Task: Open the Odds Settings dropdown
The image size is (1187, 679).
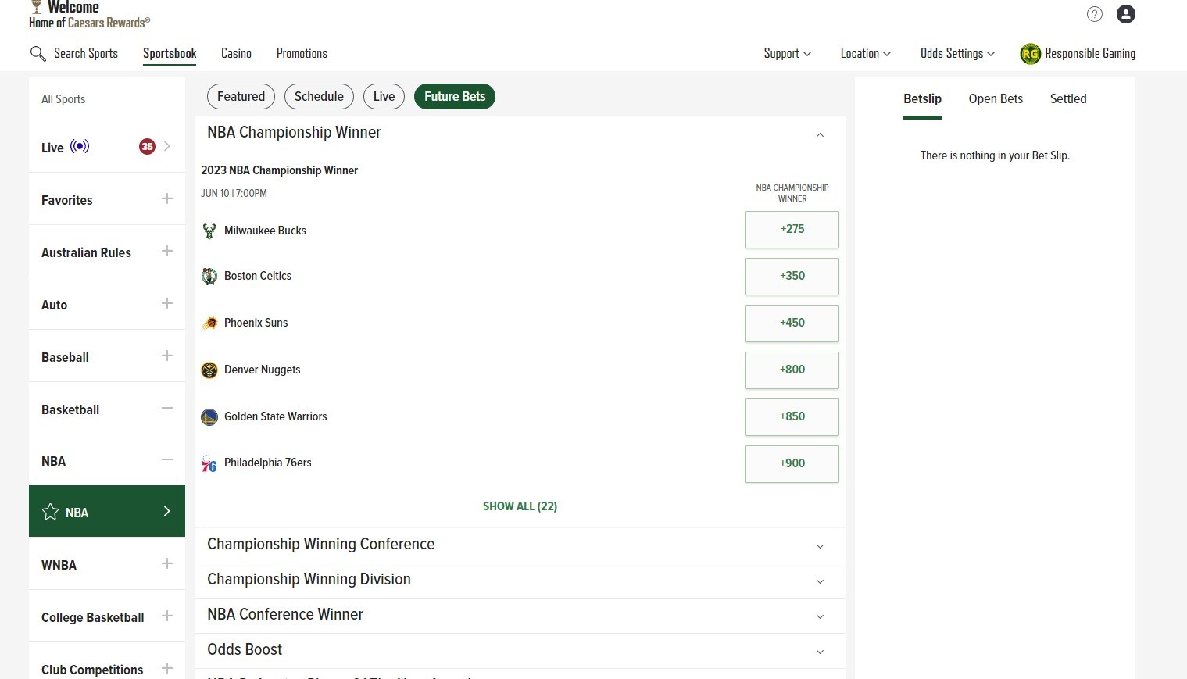Action: click(957, 53)
